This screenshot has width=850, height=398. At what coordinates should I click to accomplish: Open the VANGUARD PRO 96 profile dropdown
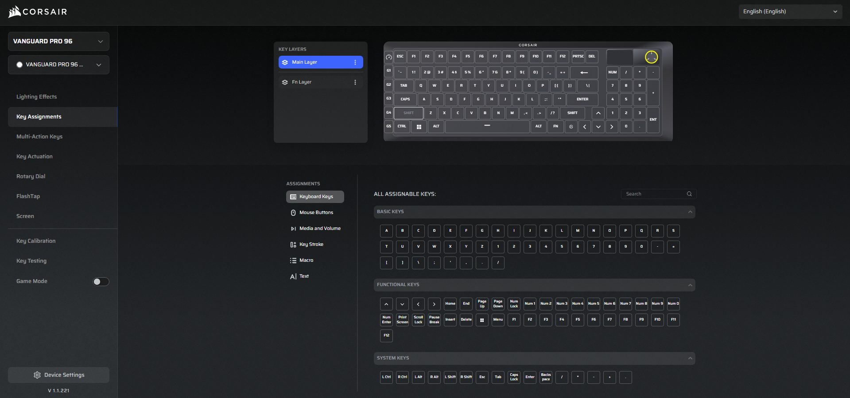pyautogui.click(x=58, y=65)
